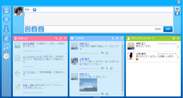Viewport: 183px width, 98px height.
Task: Expand 上村 桃子 direct message chevron
Action: pyautogui.click(x=178, y=57)
